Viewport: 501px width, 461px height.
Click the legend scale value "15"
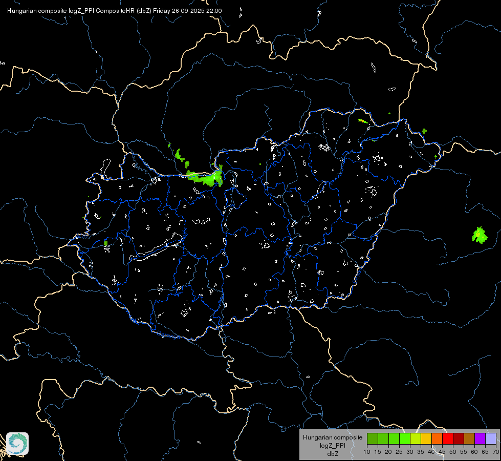click(378, 452)
